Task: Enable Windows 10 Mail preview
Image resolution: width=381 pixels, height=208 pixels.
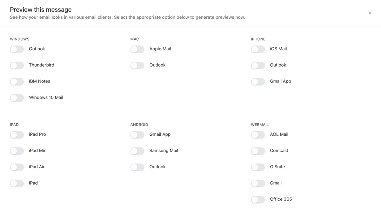Action: (17, 98)
